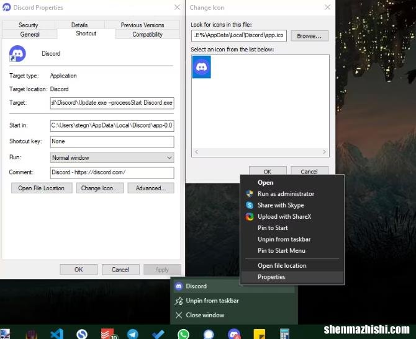
Task: Click OK in Change Icon dialog
Action: [268, 171]
